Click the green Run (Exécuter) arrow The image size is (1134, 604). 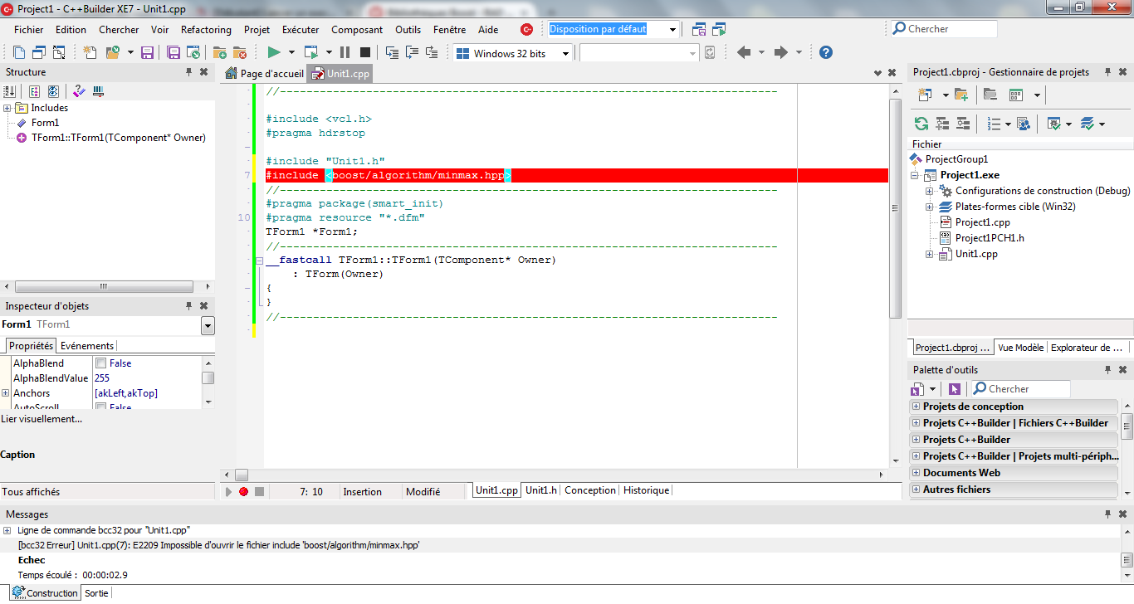274,52
